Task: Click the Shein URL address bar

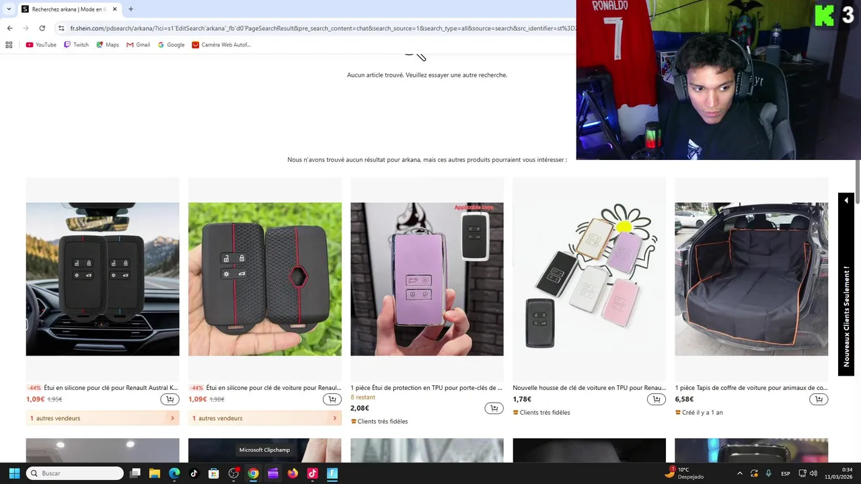Action: [323, 28]
